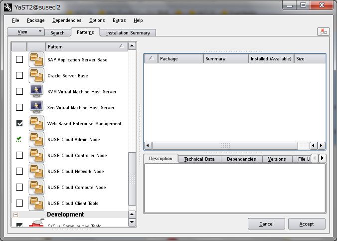
Task: Click the KVM Virtual Machine Host Server monitor icon
Action: (x=36, y=91)
